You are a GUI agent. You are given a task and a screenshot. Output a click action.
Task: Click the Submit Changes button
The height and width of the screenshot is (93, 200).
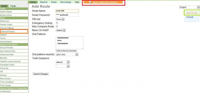pyautogui.click(x=41, y=74)
